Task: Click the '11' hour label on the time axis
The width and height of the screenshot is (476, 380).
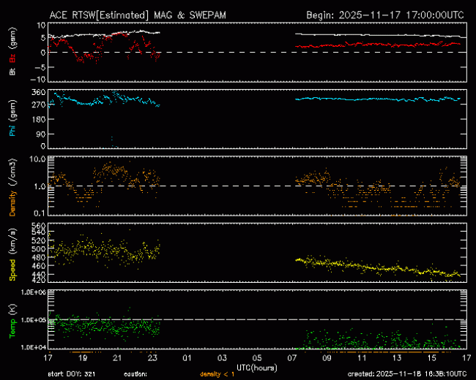Action: [362, 358]
